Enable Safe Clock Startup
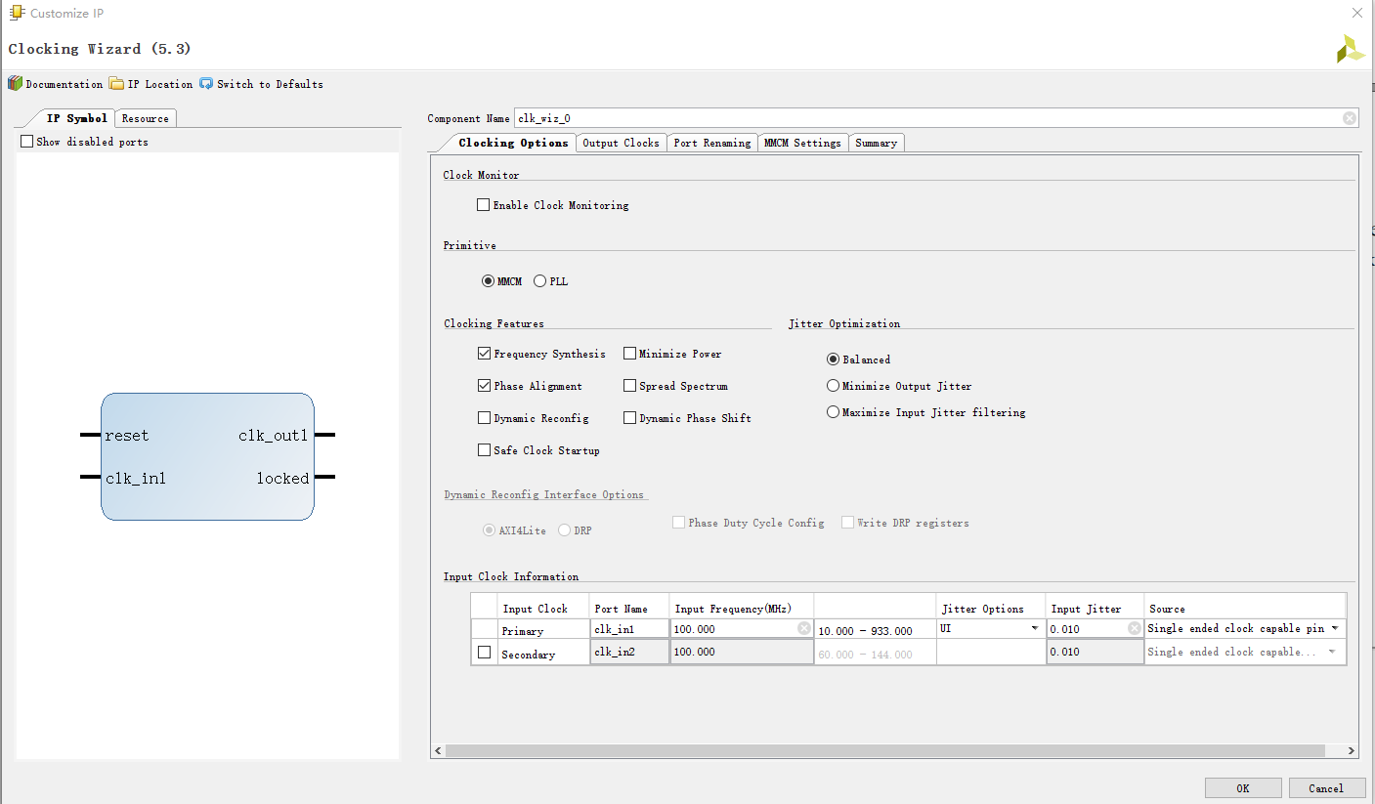Image resolution: width=1375 pixels, height=804 pixels. pos(484,450)
